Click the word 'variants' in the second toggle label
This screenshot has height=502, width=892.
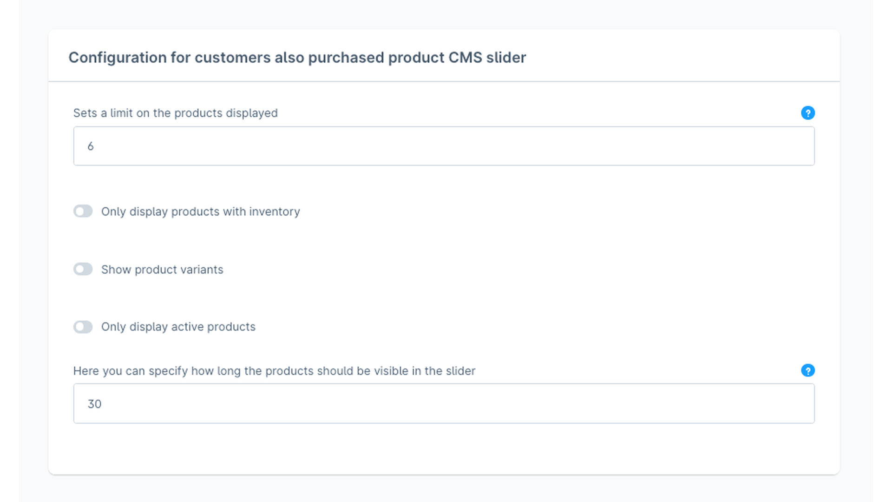[x=202, y=270]
